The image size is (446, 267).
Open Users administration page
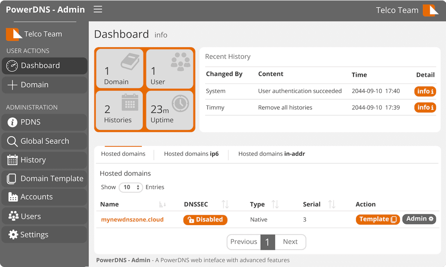pyautogui.click(x=44, y=216)
